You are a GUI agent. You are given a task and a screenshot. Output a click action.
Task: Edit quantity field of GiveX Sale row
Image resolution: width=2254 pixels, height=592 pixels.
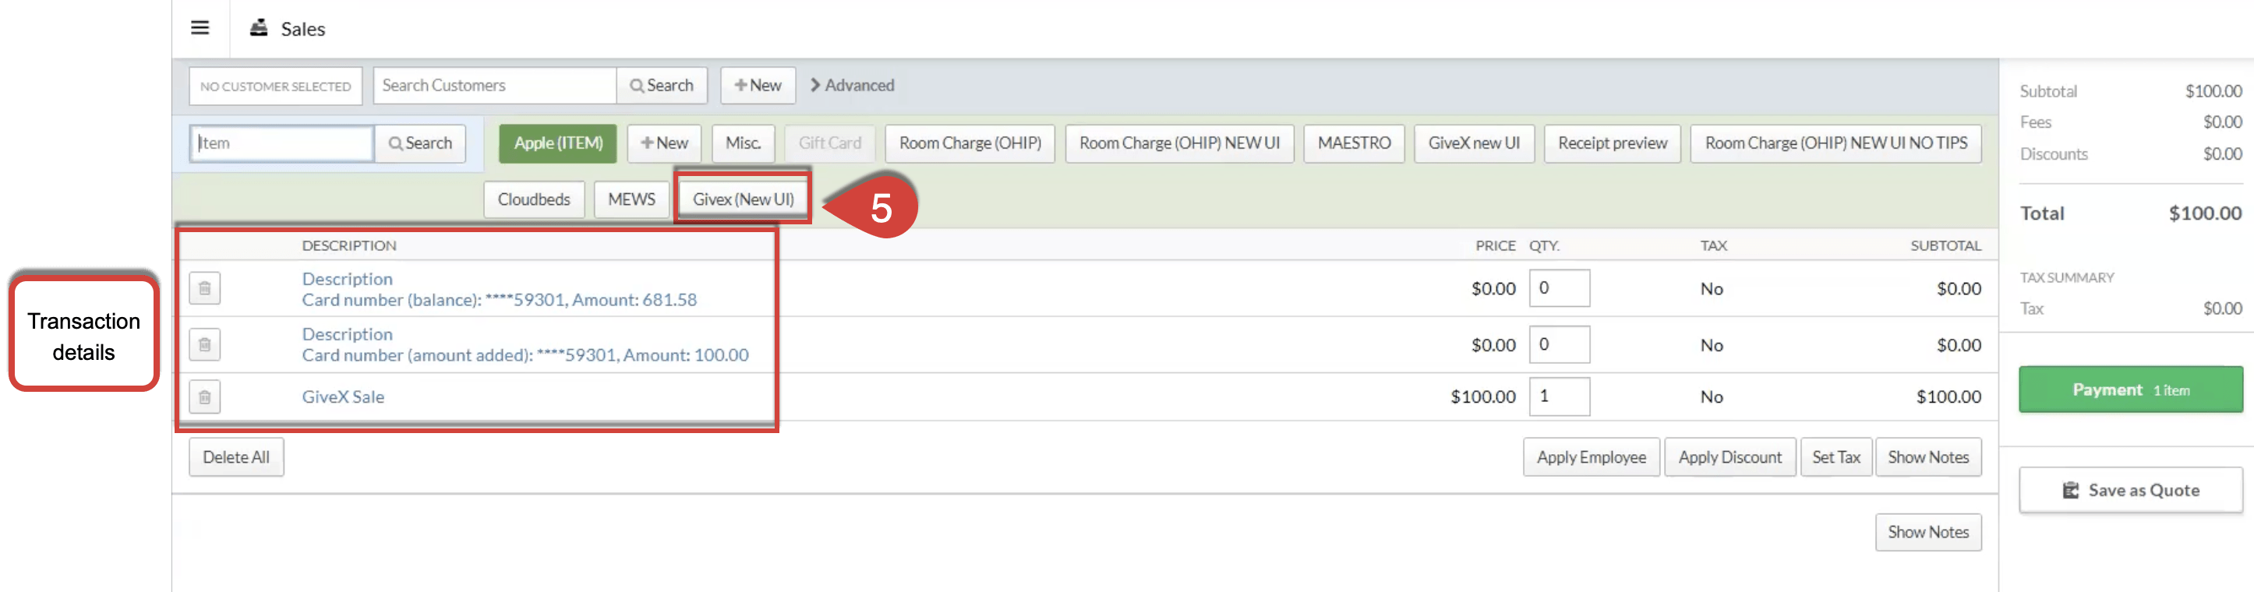pyautogui.click(x=1560, y=397)
